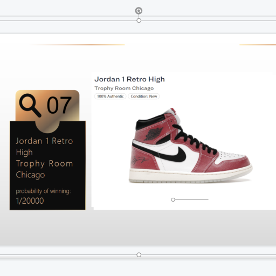The image size is (276, 276).
Task: Click the gold accent line above the black card
Action: [77, 45]
